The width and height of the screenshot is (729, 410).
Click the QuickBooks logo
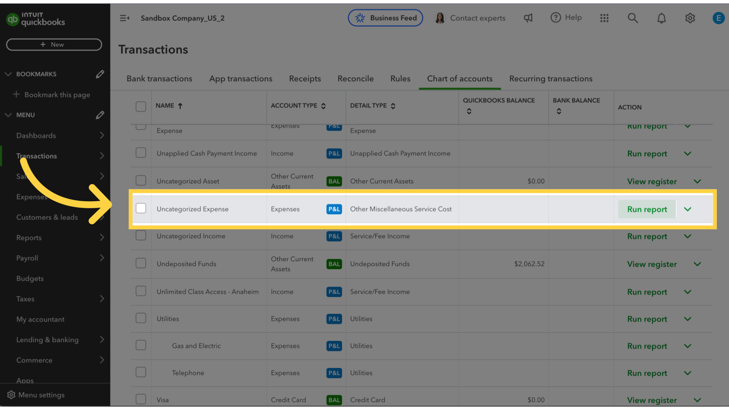point(35,19)
